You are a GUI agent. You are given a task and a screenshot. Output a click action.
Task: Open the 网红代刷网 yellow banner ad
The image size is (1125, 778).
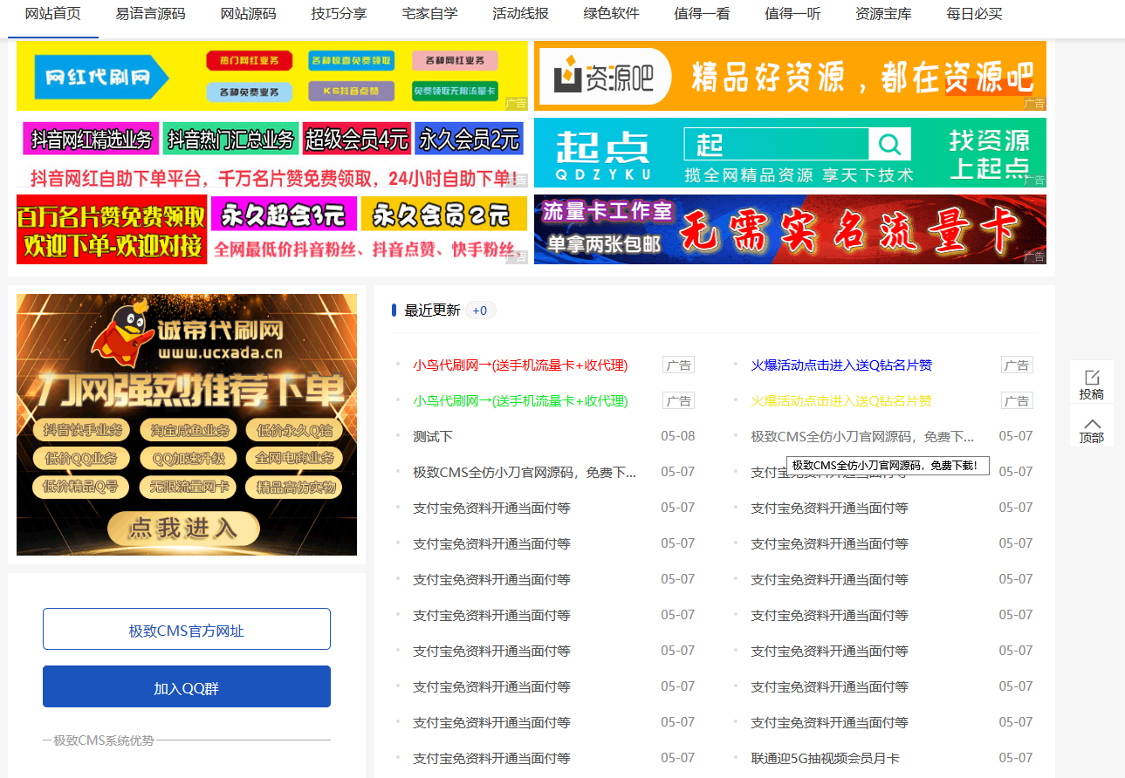[x=272, y=76]
